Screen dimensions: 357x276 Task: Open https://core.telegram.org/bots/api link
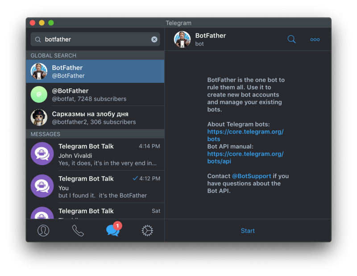(245, 158)
